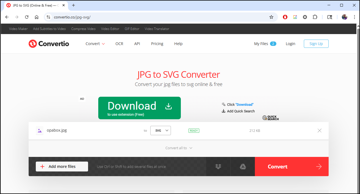This screenshot has height=194, width=360.
Task: Open the Convert dropdown menu
Action: [95, 44]
